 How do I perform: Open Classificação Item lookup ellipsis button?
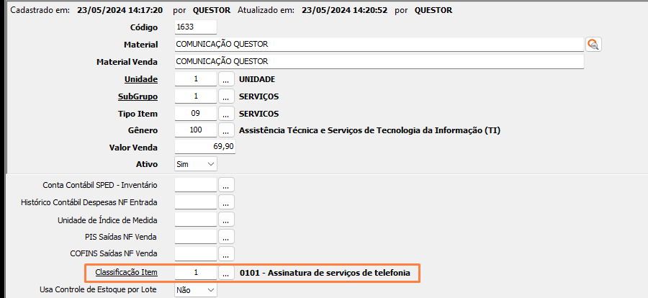pos(226,273)
